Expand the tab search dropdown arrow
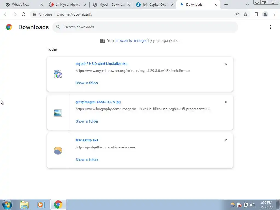This screenshot has height=210, width=280. [x=247, y=5]
